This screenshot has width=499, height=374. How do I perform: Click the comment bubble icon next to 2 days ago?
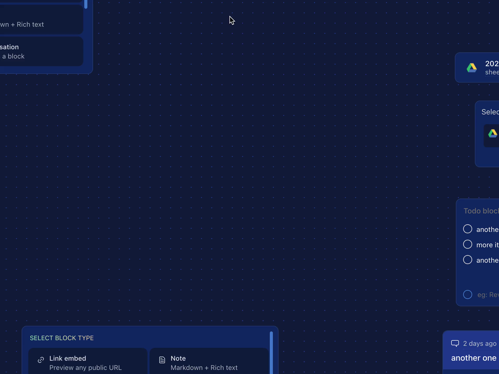tap(455, 343)
